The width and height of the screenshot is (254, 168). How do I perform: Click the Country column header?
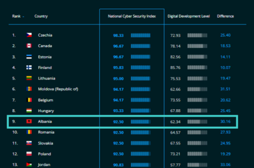tap(41, 16)
